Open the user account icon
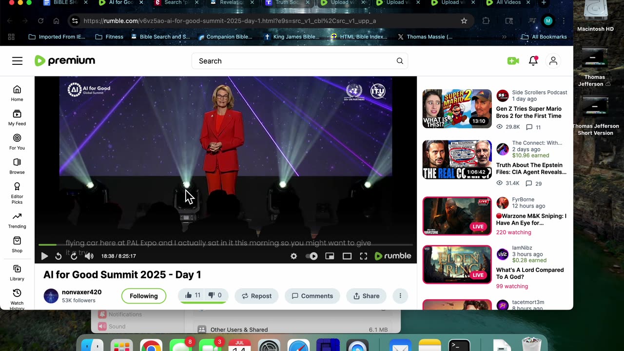The width and height of the screenshot is (624, 351). [553, 61]
